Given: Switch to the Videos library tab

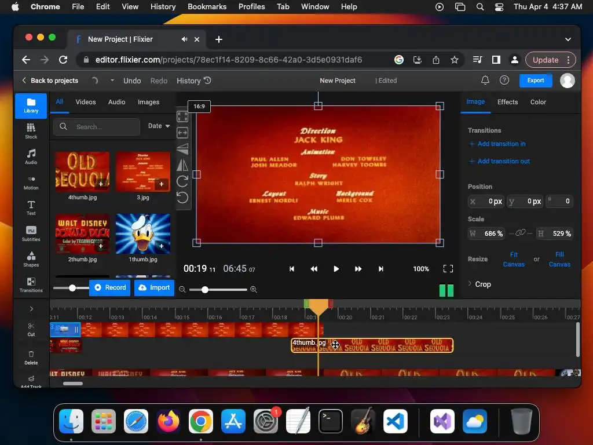Looking at the screenshot, I should click(x=86, y=102).
